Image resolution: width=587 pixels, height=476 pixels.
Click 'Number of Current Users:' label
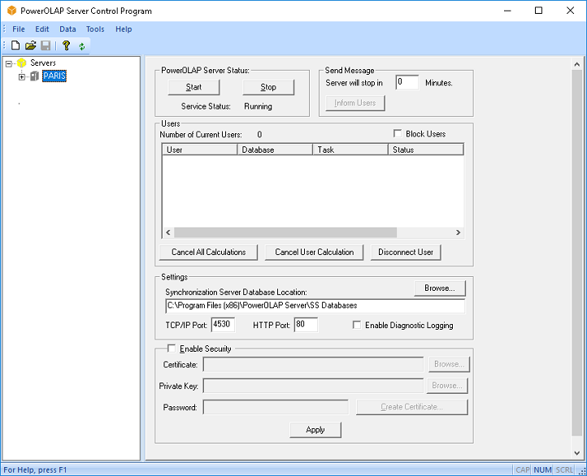(201, 135)
